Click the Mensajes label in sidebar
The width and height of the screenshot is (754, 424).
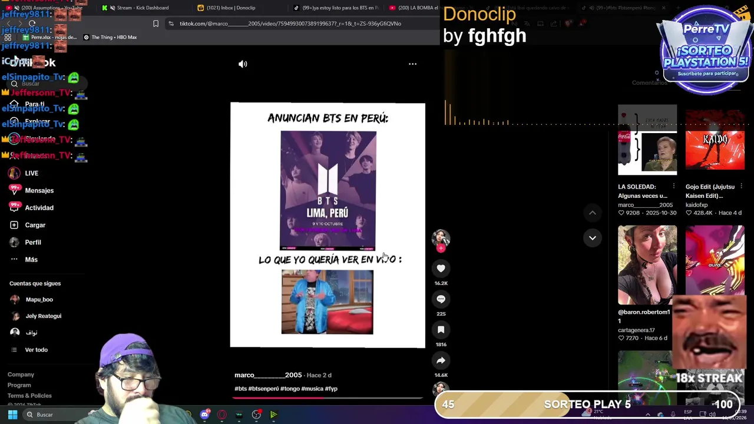coord(39,190)
